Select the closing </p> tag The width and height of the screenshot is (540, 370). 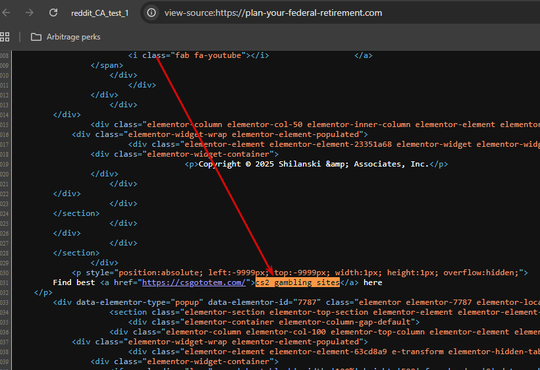click(43, 292)
